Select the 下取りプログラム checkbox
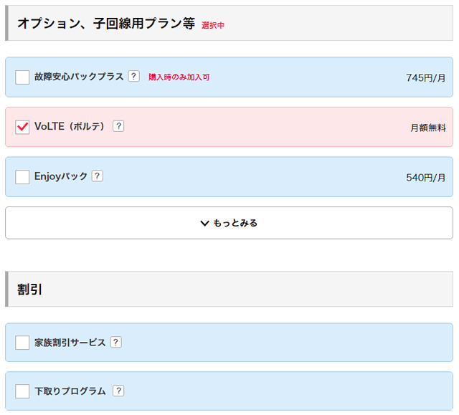The image size is (459, 415). click(x=22, y=391)
